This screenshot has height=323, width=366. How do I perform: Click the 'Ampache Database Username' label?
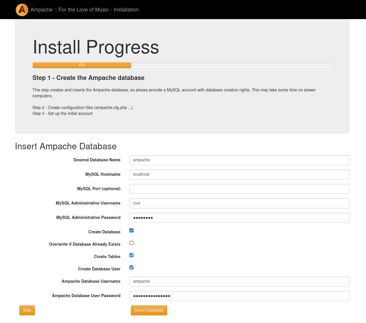click(91, 281)
